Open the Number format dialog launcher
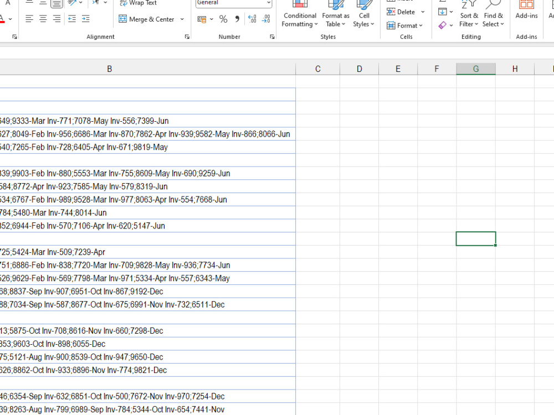The width and height of the screenshot is (554, 415). [x=272, y=37]
